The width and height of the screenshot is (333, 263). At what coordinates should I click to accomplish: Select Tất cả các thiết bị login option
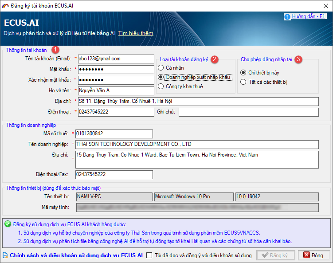[243, 82]
